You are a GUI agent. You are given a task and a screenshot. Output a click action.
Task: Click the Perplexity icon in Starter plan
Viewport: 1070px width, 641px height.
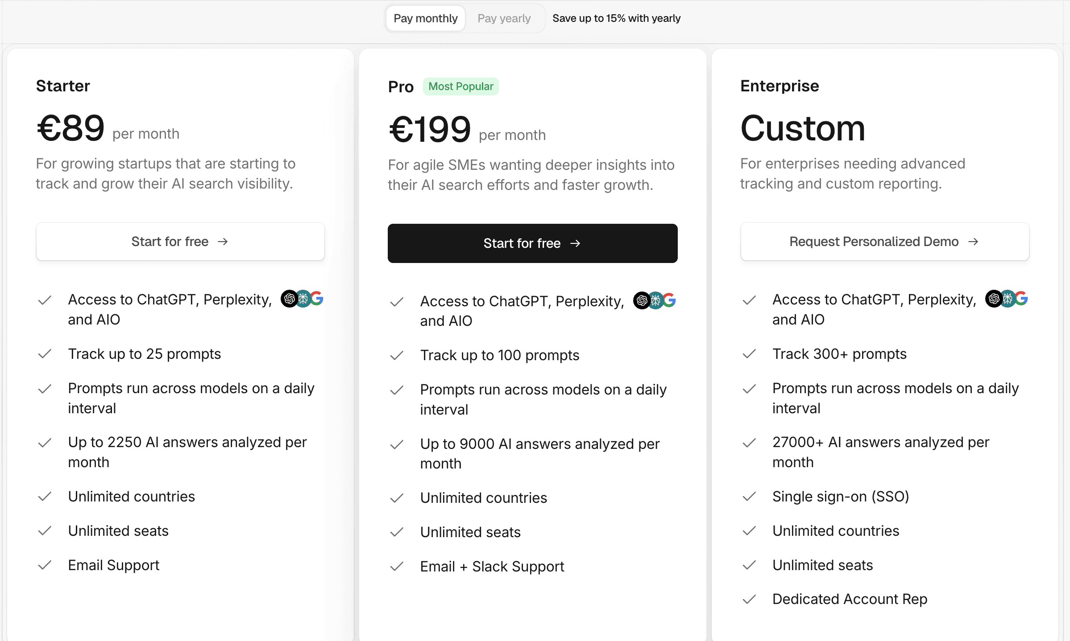[x=303, y=299]
